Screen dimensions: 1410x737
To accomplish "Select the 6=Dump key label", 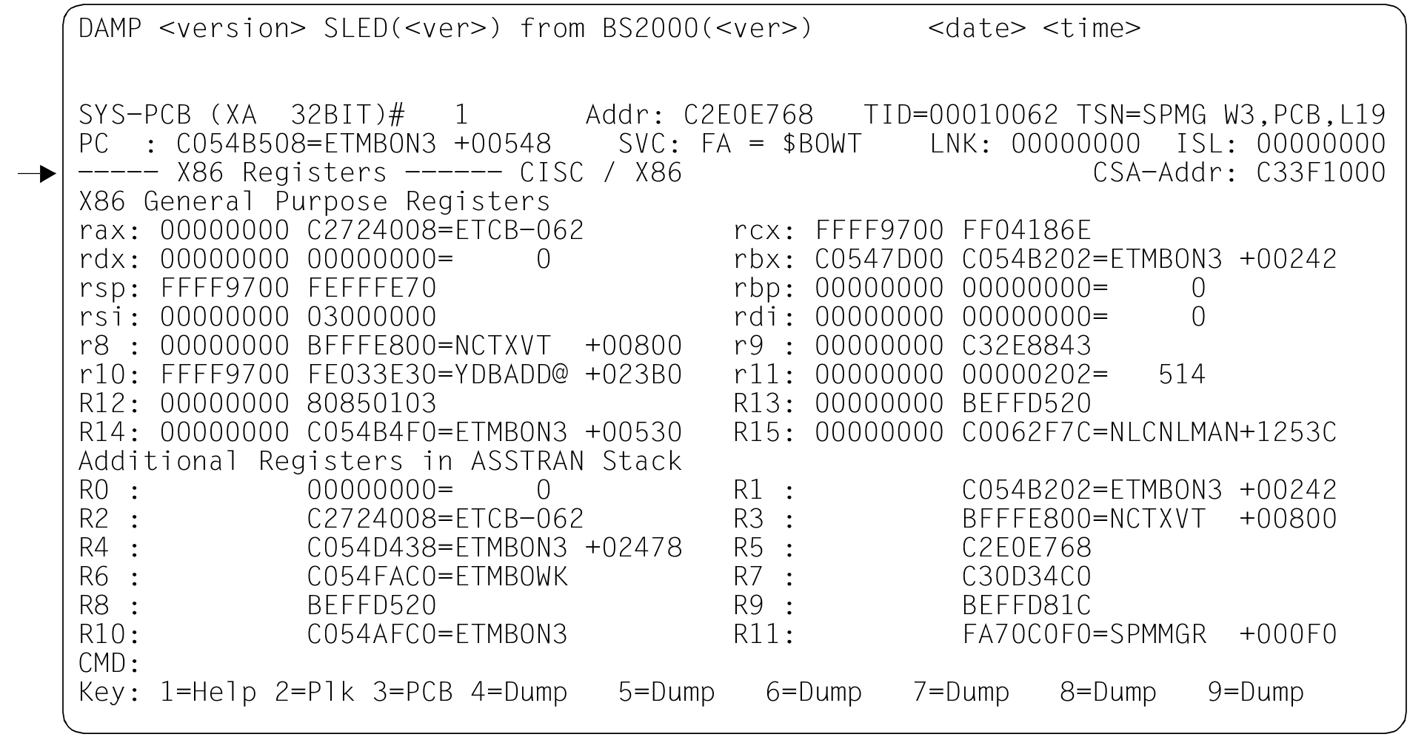I will click(814, 692).
